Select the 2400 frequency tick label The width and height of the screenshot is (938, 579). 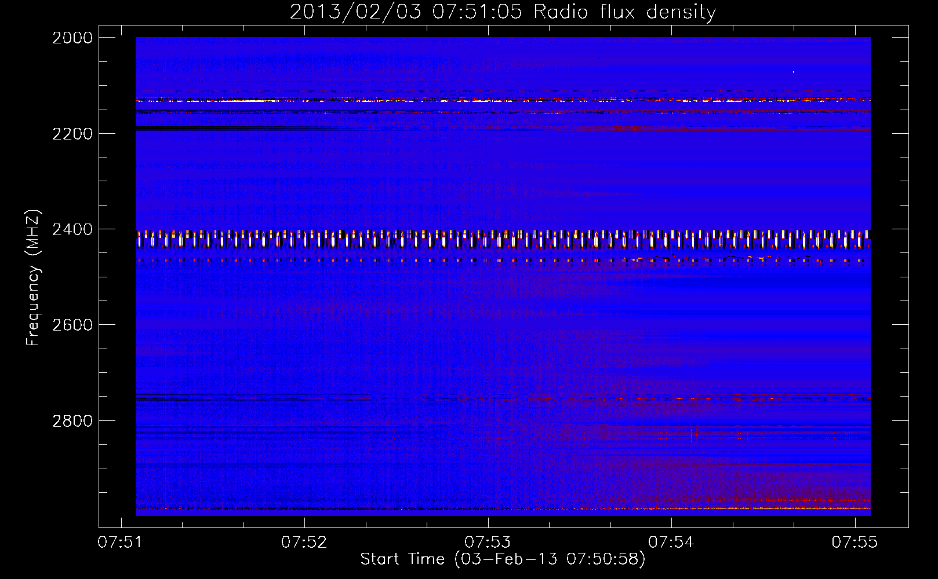[72, 230]
